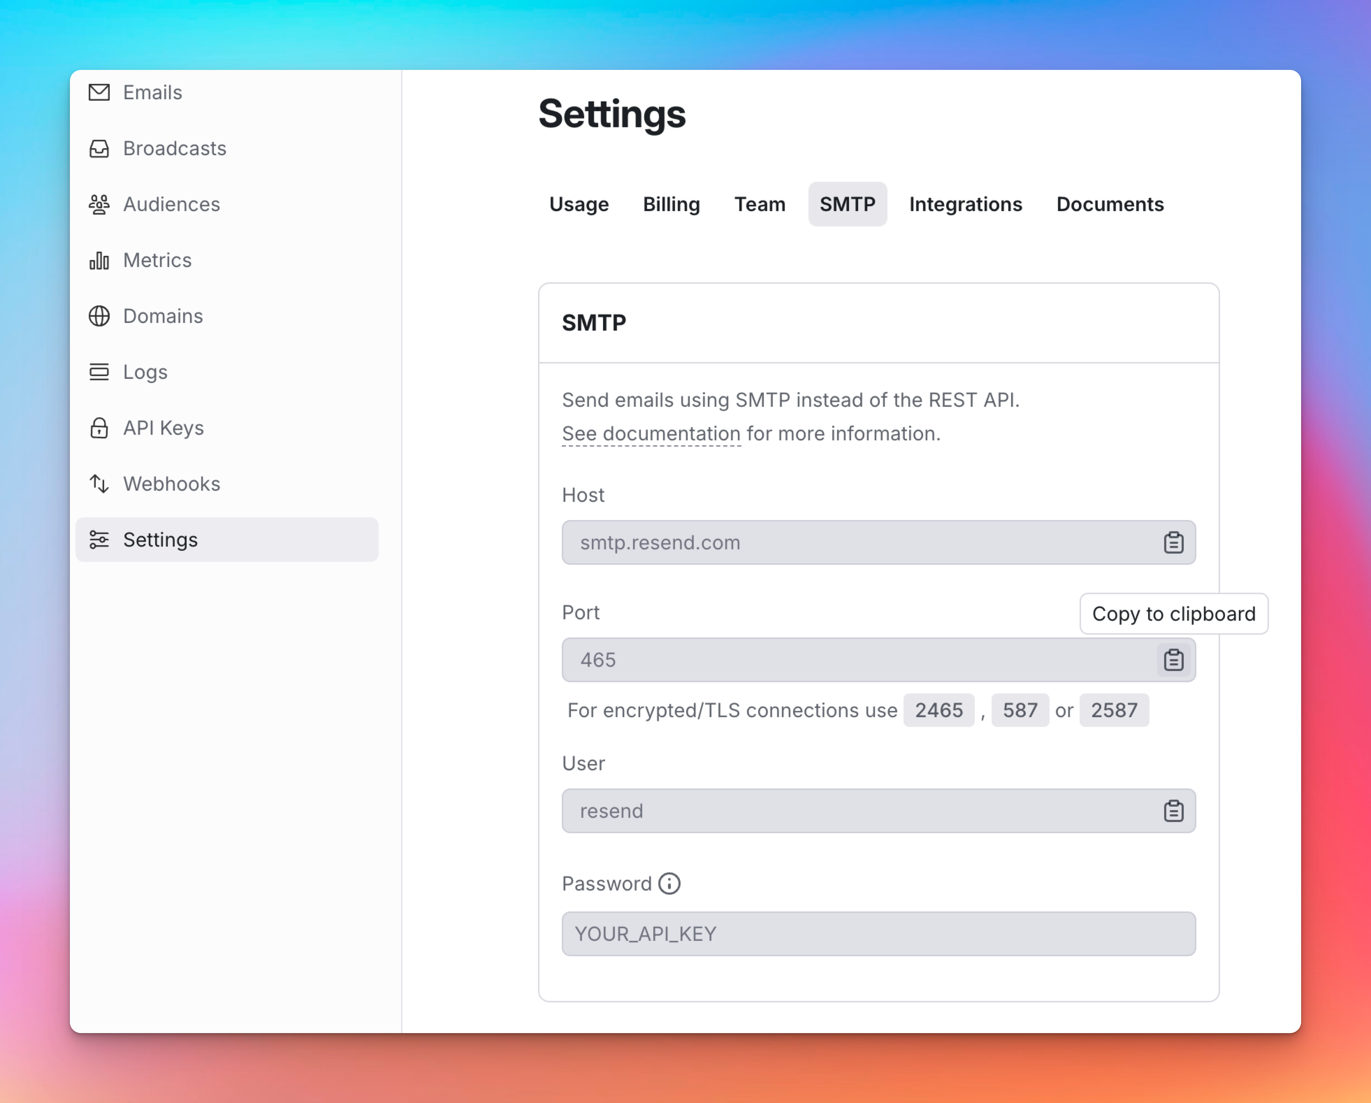Open the Billing tab

[x=671, y=204]
